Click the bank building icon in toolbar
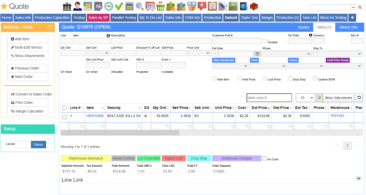Screen dimensions: 366x195 tap(67, 6)
